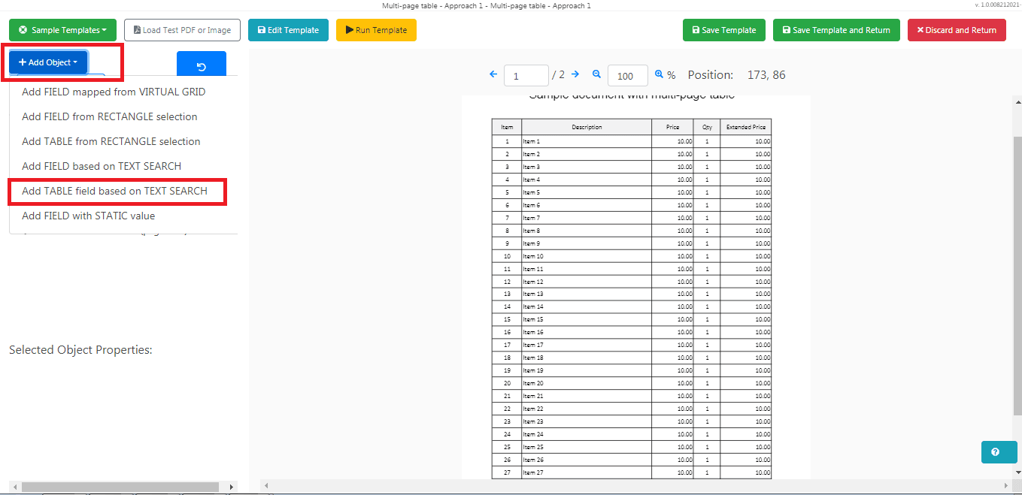Click the Run Template play button
This screenshot has width=1022, height=495.
[376, 30]
